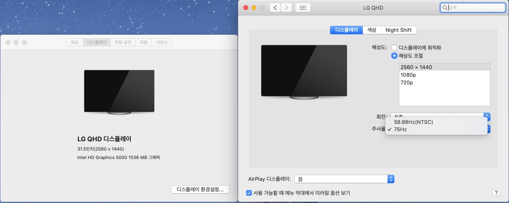509x203 pixels.
Task: Close the LG QHD preferences window
Action: click(246, 8)
